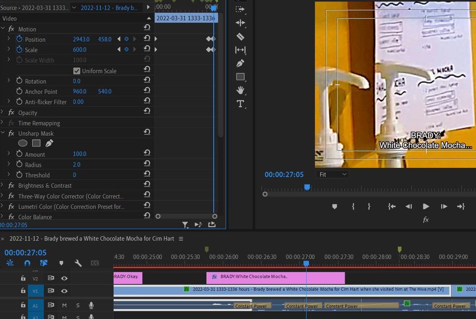Mute the A1 audio track
This screenshot has width=476, height=319.
tap(64, 305)
